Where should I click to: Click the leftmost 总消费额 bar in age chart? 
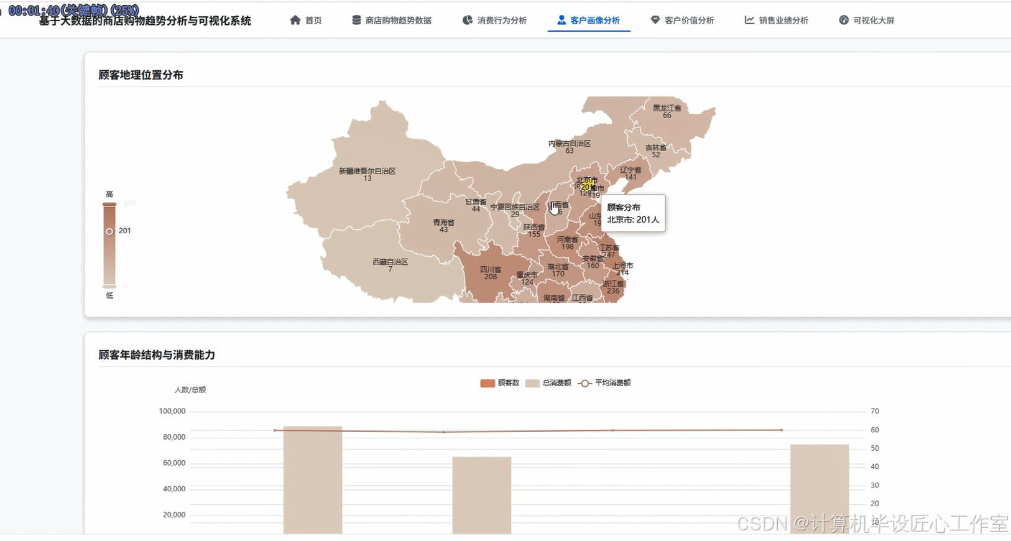pos(313,480)
